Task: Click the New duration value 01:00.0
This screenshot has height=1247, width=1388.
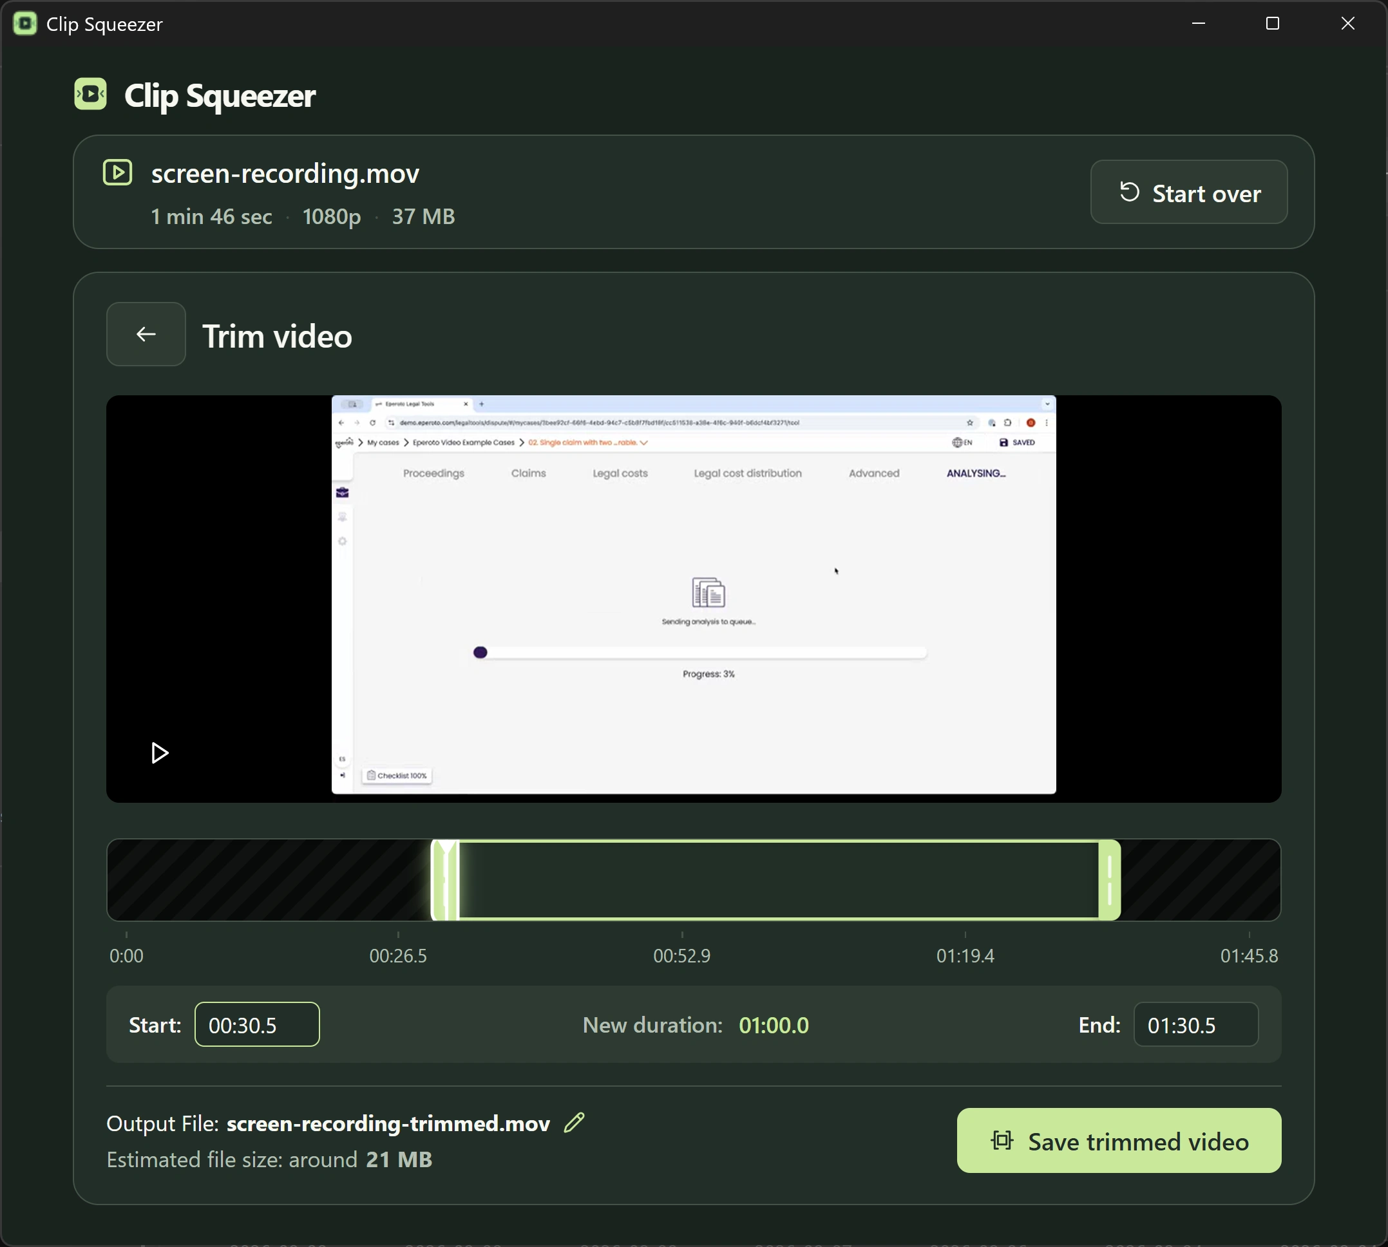Action: [x=774, y=1025]
